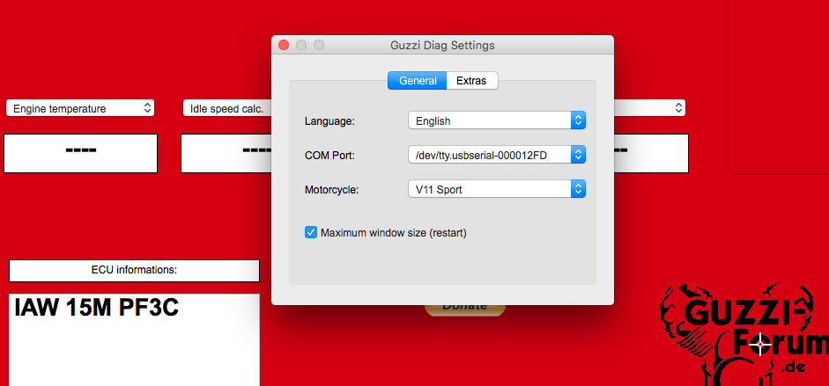
Task: Switch to the General tab
Action: 418,81
